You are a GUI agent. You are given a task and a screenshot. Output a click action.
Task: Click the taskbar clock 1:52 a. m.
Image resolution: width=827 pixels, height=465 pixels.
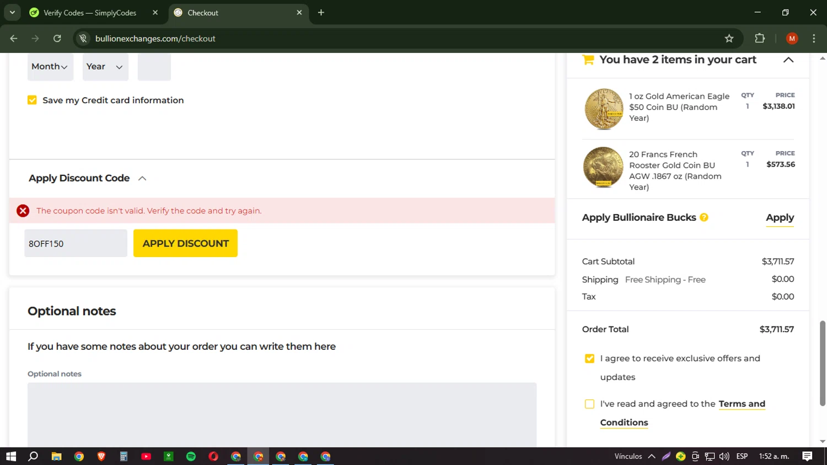pos(774,456)
